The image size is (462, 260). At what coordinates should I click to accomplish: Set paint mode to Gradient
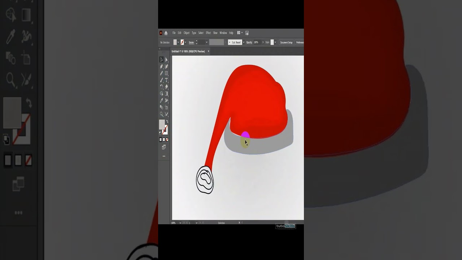coord(164,139)
